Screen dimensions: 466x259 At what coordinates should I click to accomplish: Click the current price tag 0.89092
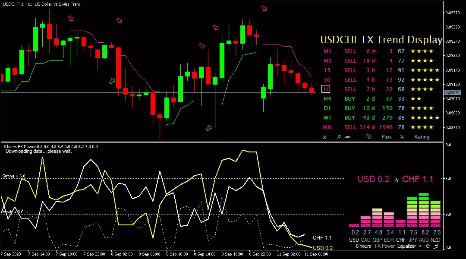[453, 93]
